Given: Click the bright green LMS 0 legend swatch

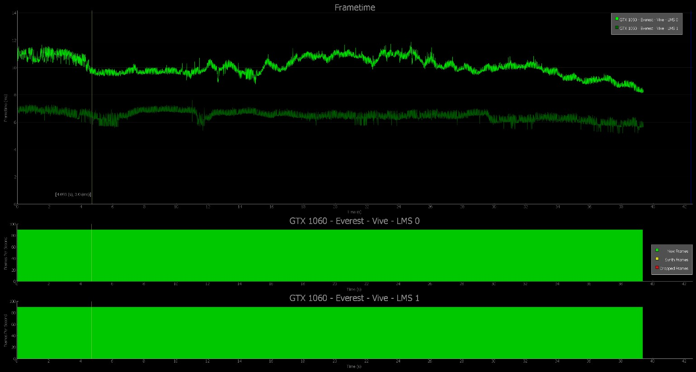Looking at the screenshot, I should click(617, 19).
